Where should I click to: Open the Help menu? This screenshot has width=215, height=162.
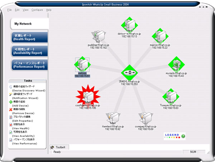[49, 10]
